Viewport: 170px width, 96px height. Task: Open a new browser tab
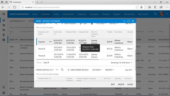[x=37, y=2]
